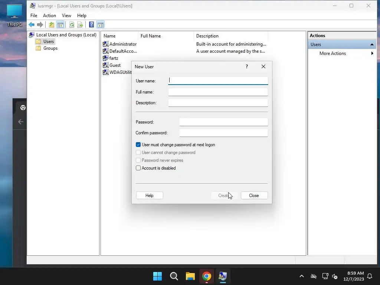Check Account is disabled
This screenshot has width=380, height=285.
click(x=138, y=168)
